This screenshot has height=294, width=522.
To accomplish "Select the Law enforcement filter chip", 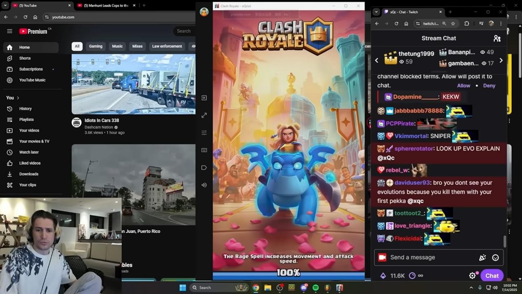I will 167,47.
